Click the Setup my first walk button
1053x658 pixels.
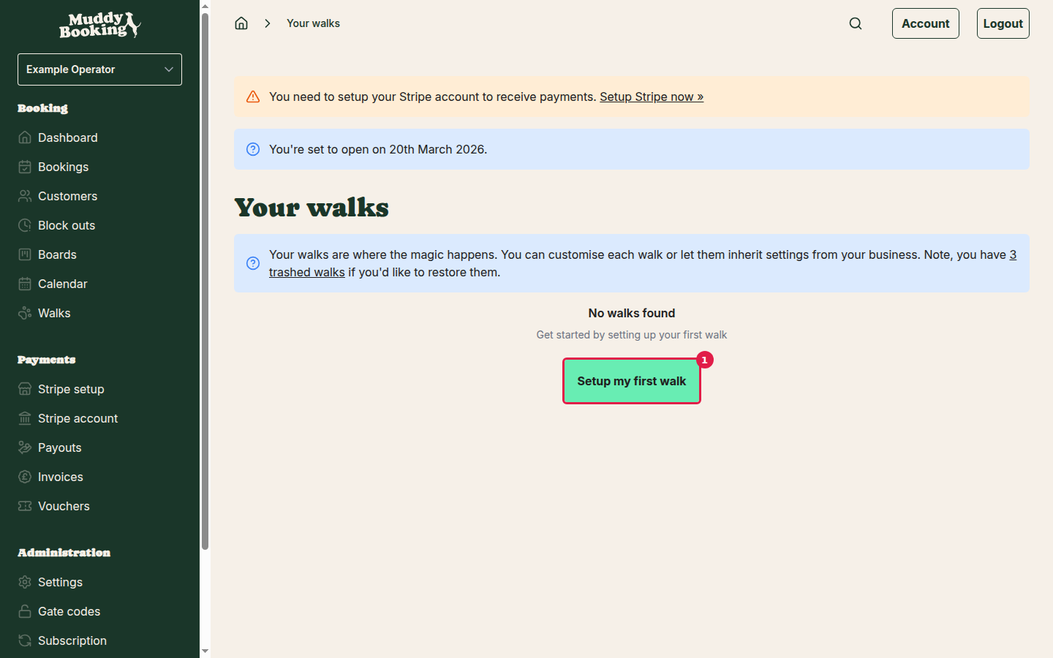click(631, 381)
